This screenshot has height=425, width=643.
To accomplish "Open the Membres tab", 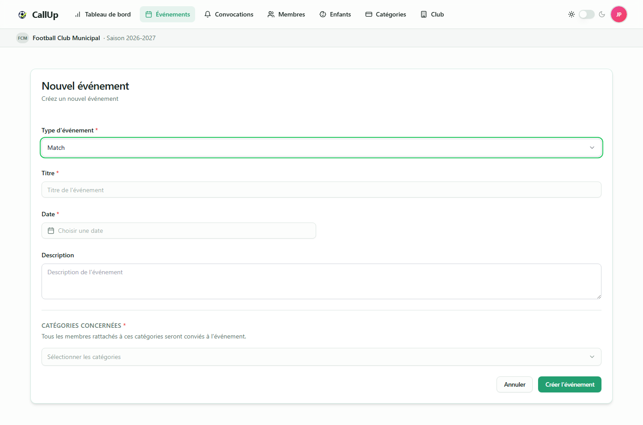I will pos(286,14).
